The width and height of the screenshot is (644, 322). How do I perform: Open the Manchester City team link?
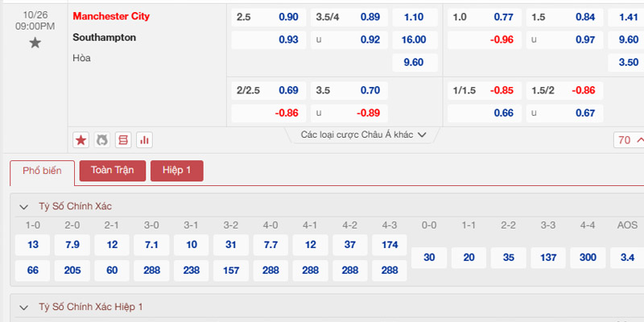click(111, 16)
